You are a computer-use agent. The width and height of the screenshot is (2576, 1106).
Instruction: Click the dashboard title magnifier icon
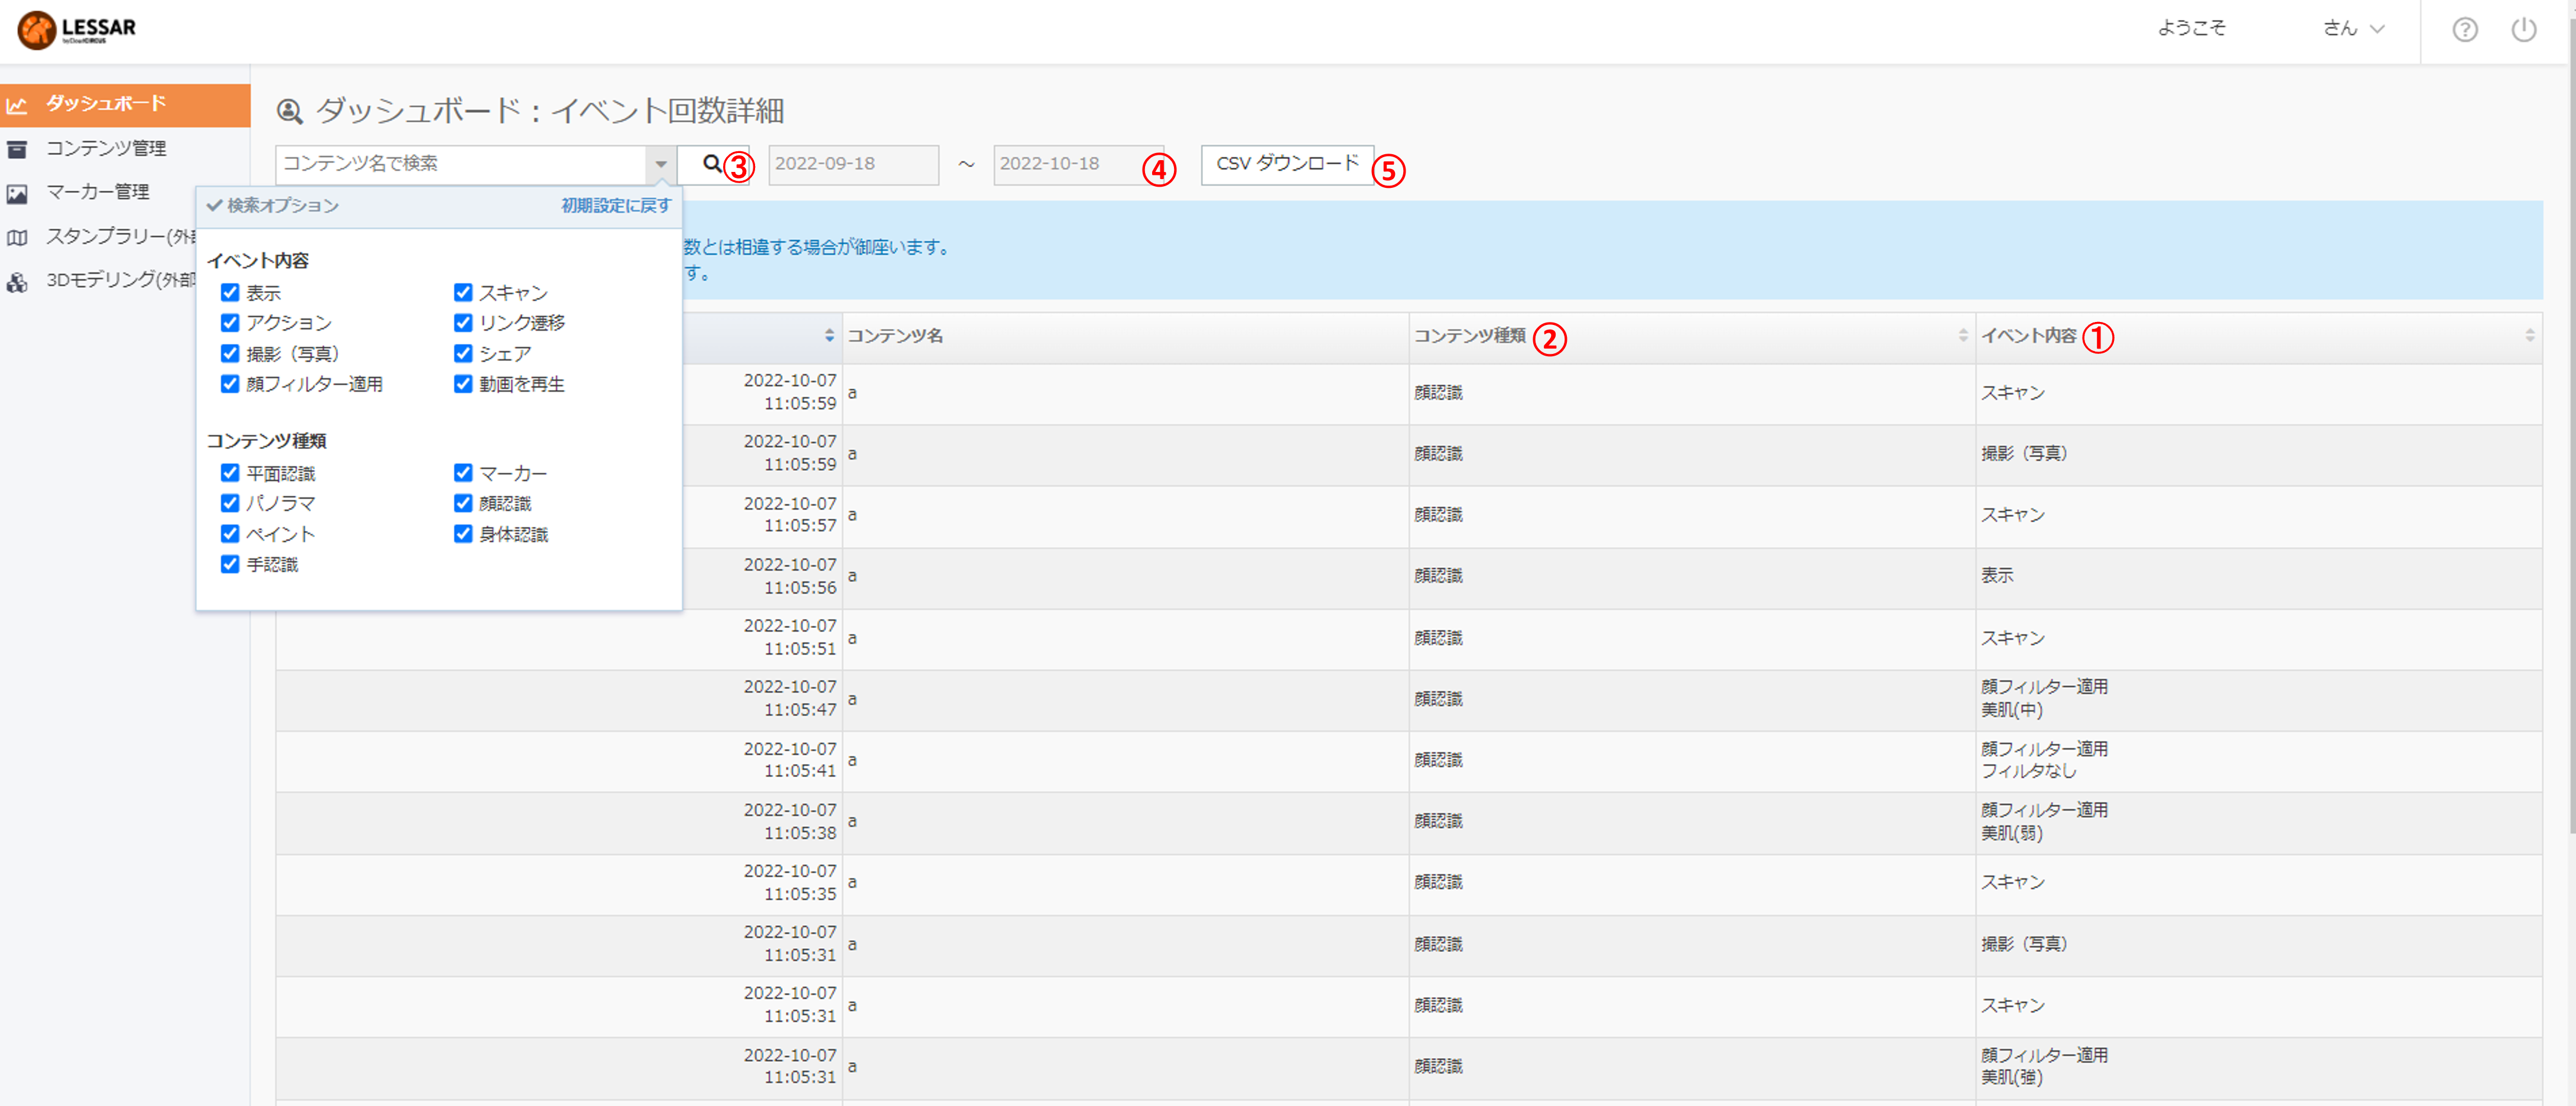(290, 111)
